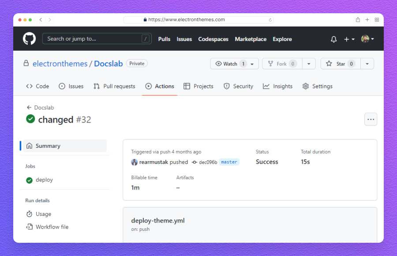Open Issues in the top navigation
This screenshot has height=256, width=397.
click(x=184, y=39)
